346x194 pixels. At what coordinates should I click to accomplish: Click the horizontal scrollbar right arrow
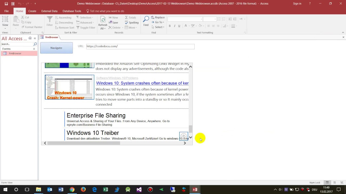(185, 143)
